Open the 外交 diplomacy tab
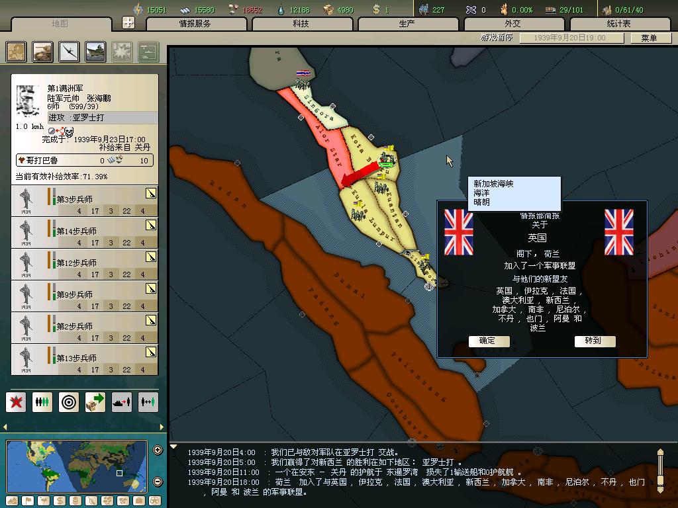 (512, 24)
